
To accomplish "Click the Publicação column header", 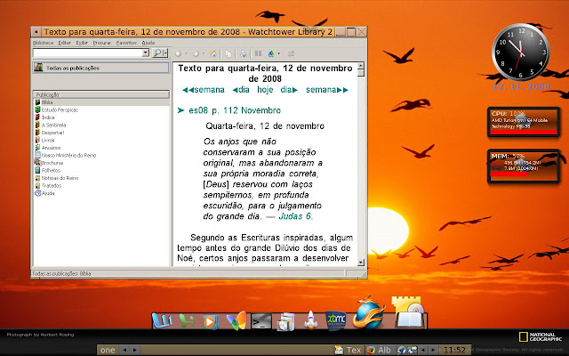I will [100, 94].
